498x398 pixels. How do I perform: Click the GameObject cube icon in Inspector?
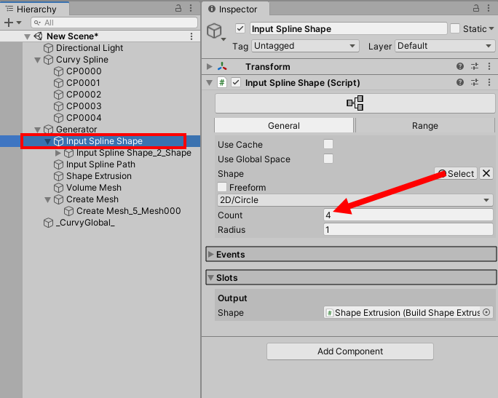click(214, 31)
